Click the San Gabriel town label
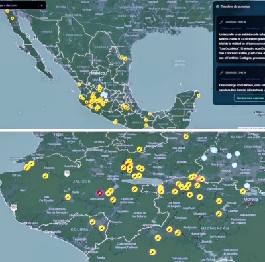This screenshot has height=262, width=265. (x=97, y=199)
